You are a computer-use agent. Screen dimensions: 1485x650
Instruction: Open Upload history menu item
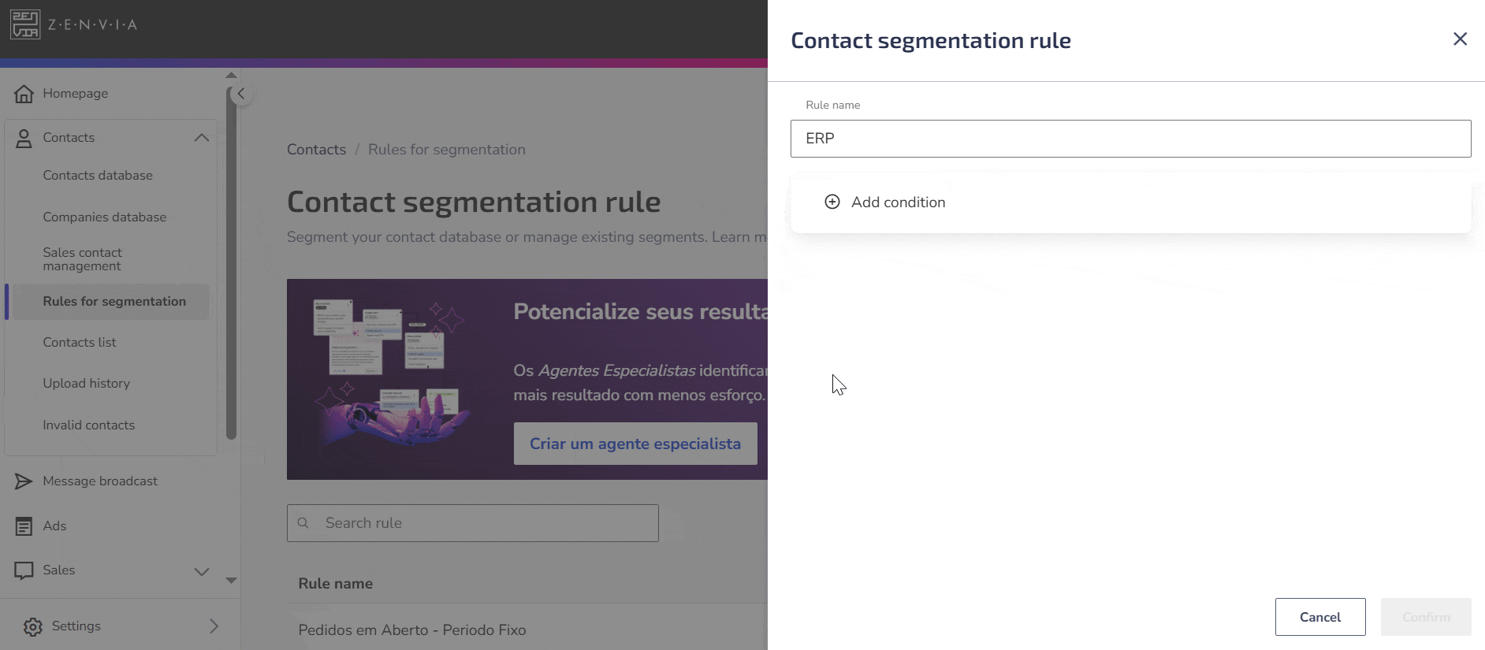(87, 384)
